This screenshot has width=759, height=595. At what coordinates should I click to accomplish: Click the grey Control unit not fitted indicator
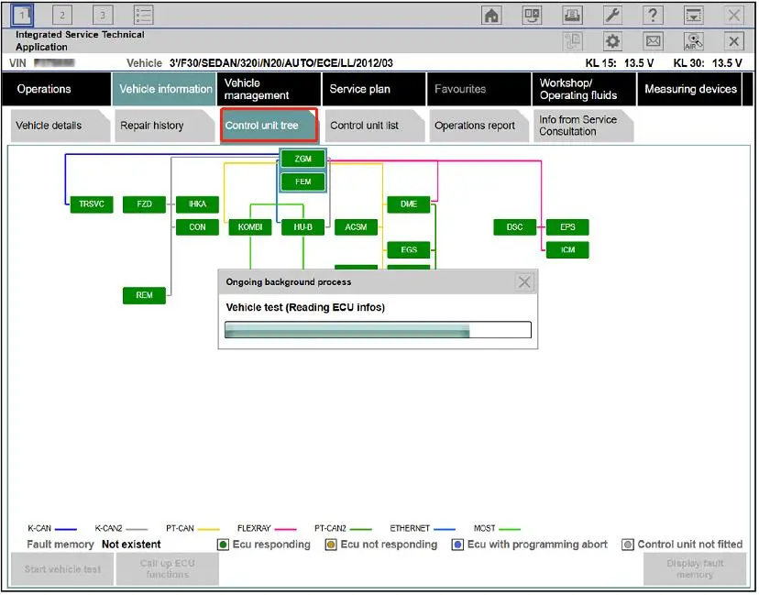628,545
